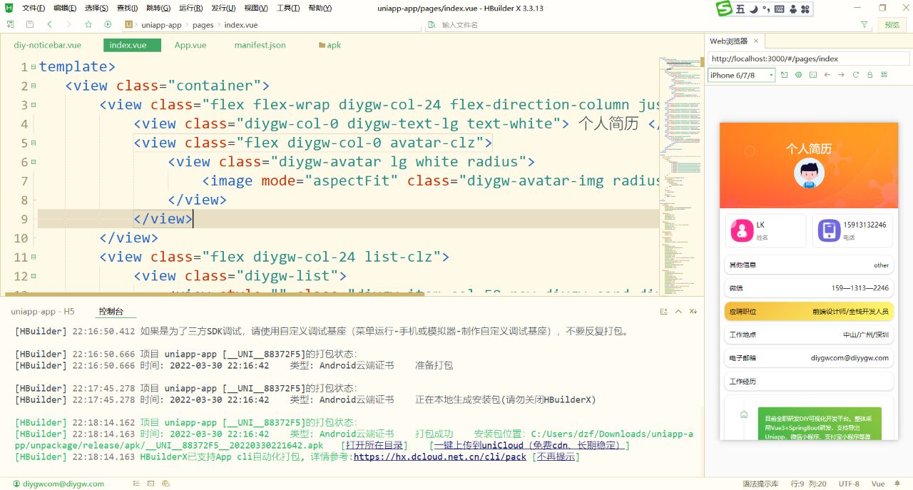Viewport: 913px width, 490px height.
Task: Toggle the lock icon in preview toolbar
Action: 870,74
